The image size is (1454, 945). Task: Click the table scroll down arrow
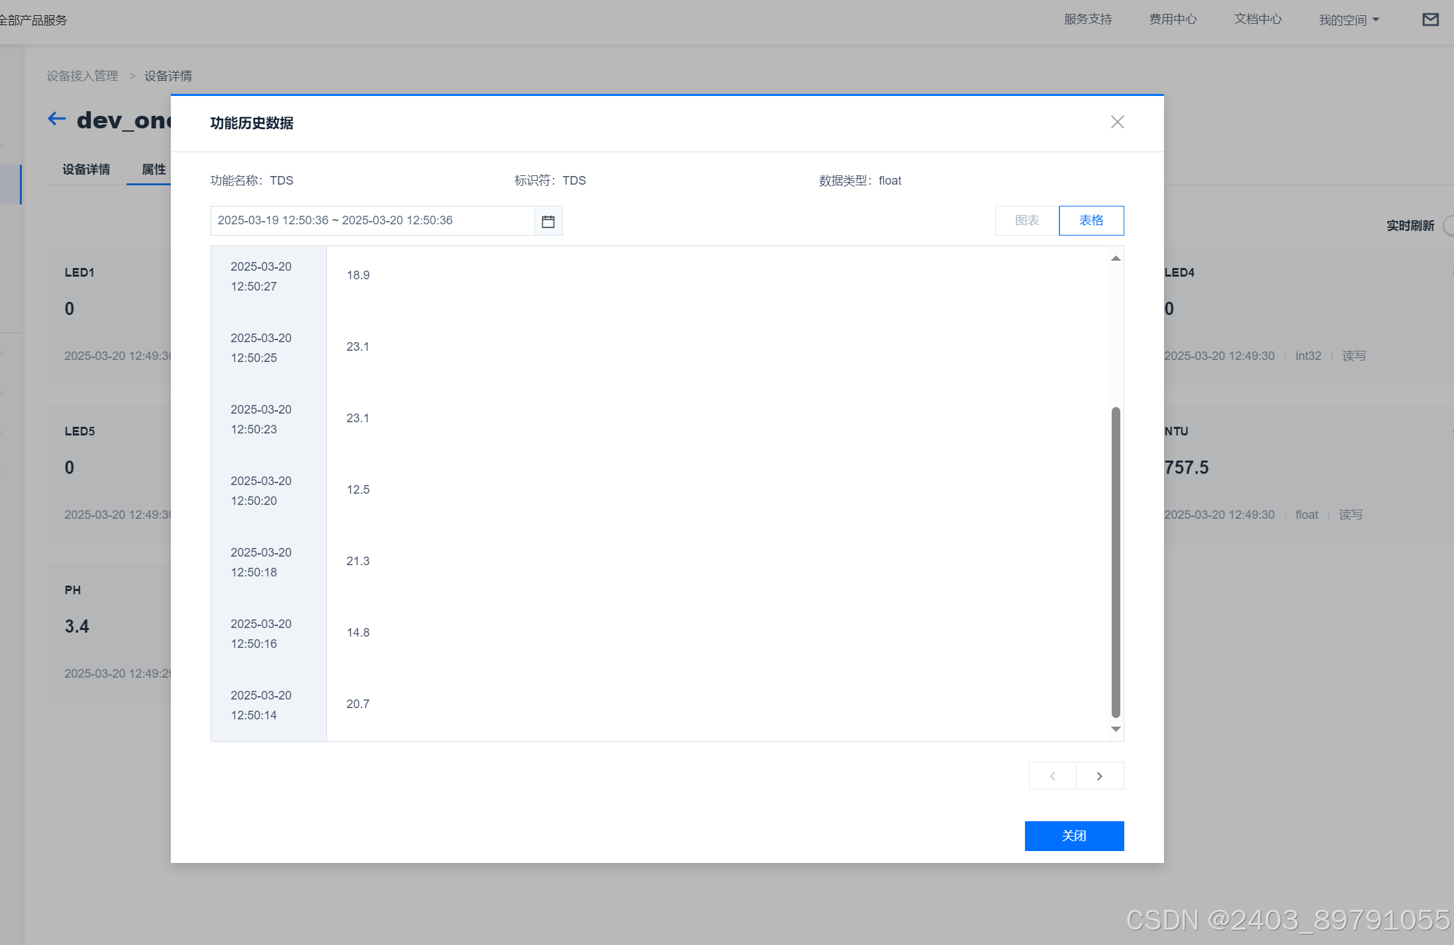(x=1116, y=729)
